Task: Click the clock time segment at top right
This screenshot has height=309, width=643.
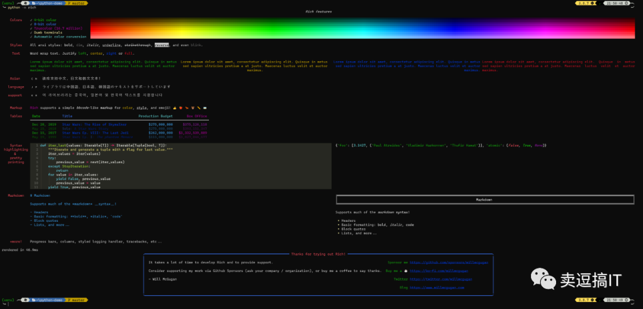Action: [x=616, y=3]
